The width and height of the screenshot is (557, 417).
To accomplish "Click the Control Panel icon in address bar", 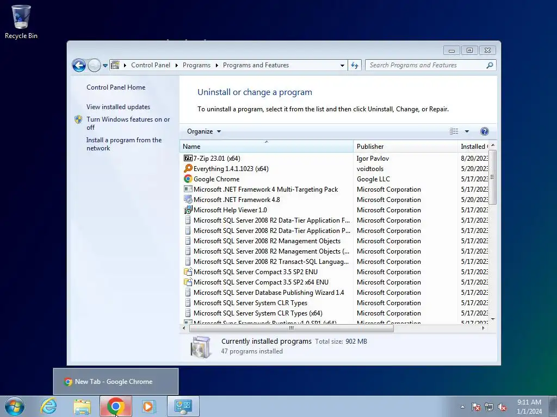I will 115,65.
